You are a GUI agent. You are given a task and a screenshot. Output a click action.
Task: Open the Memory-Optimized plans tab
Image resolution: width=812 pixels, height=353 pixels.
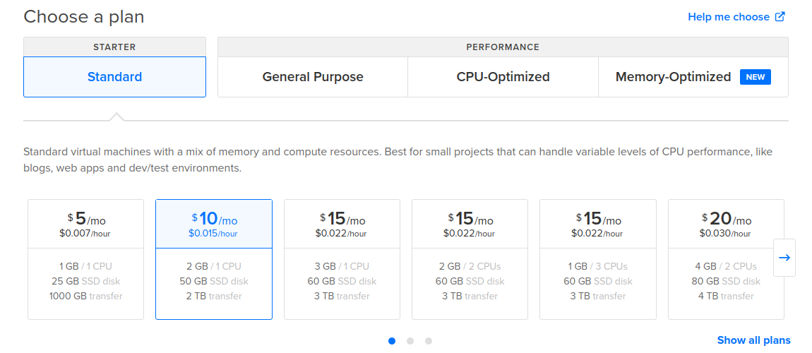coord(673,77)
